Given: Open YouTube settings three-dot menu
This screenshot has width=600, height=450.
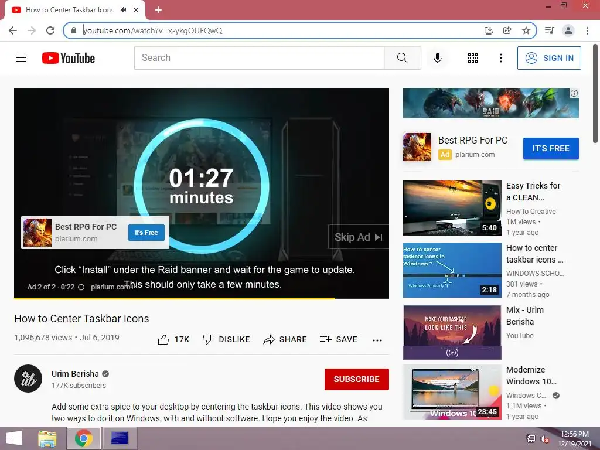Looking at the screenshot, I should pos(500,58).
